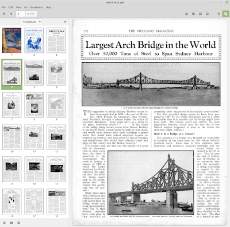Image resolution: width=230 pixels, height=227 pixels.
Task: Close the thumbnails side pane
Action: coord(65,22)
